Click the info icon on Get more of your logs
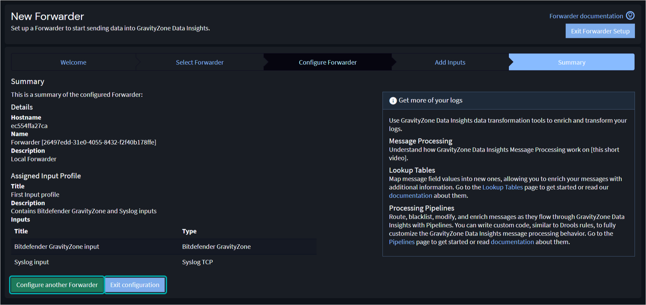This screenshot has height=305, width=646. [393, 100]
